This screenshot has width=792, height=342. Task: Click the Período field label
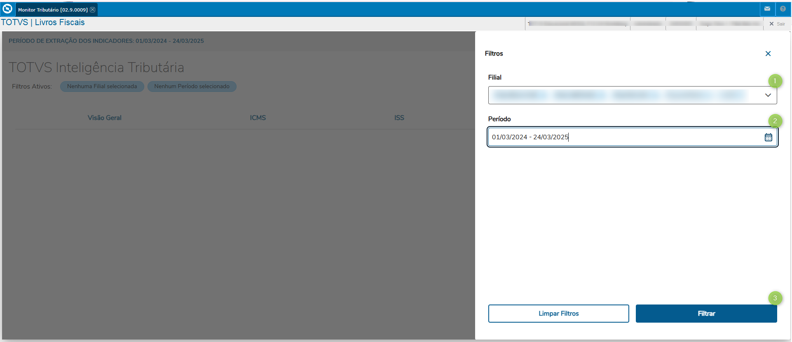499,119
